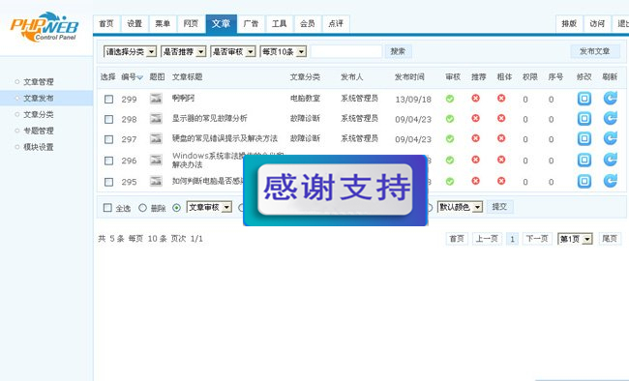Screen dimensions: 629x381
Task: Refresh article 298 with its refresh icon
Action: [x=611, y=118]
